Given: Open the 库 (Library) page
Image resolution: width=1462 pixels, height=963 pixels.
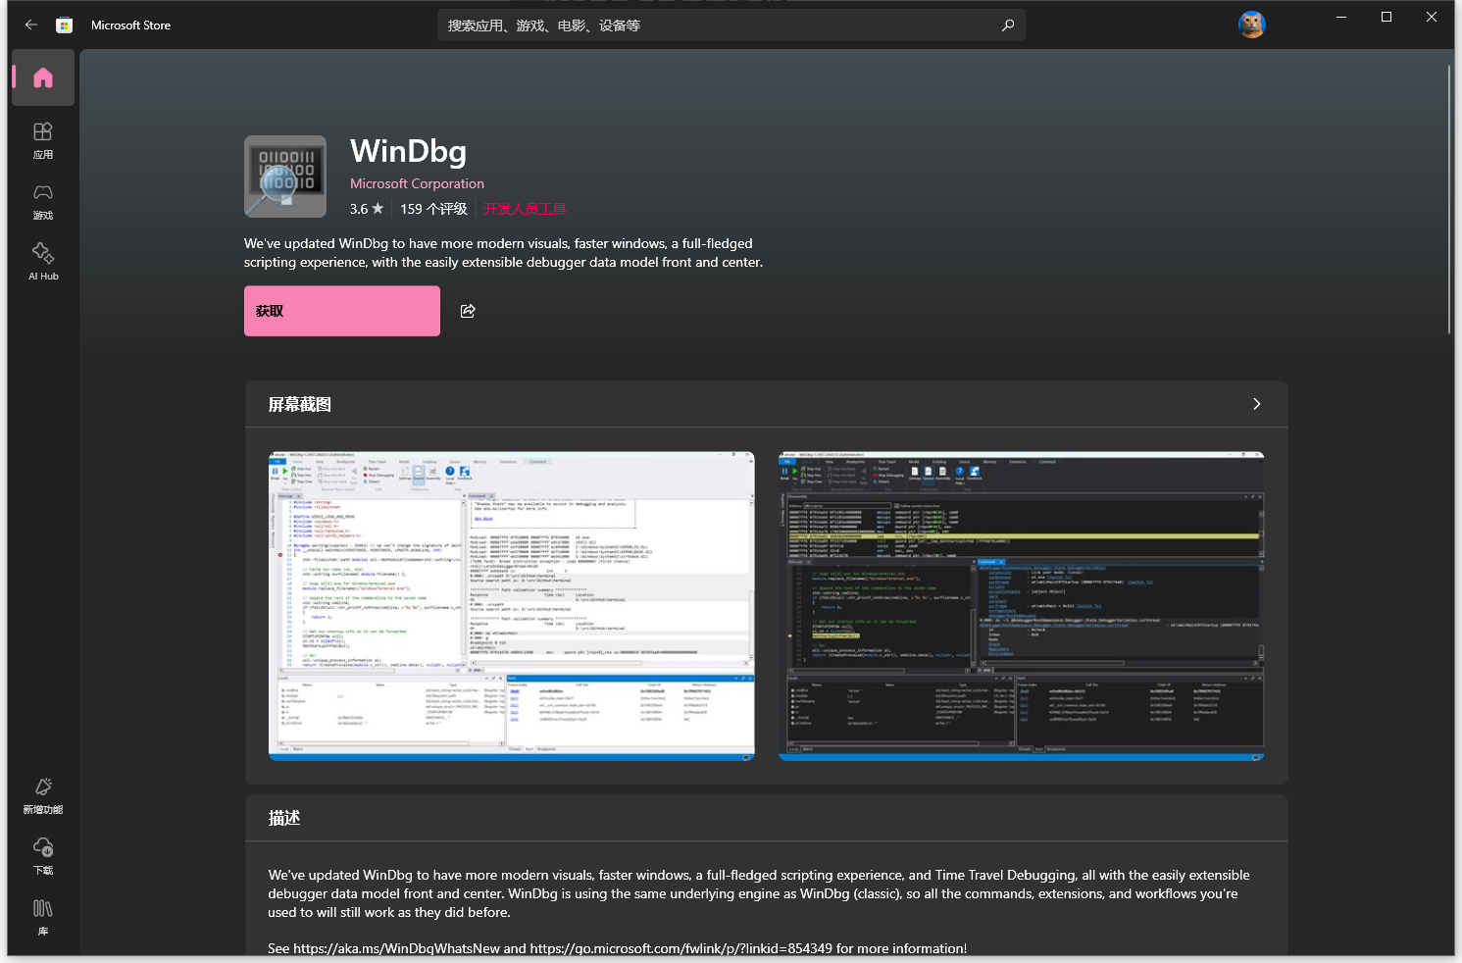Looking at the screenshot, I should (43, 917).
